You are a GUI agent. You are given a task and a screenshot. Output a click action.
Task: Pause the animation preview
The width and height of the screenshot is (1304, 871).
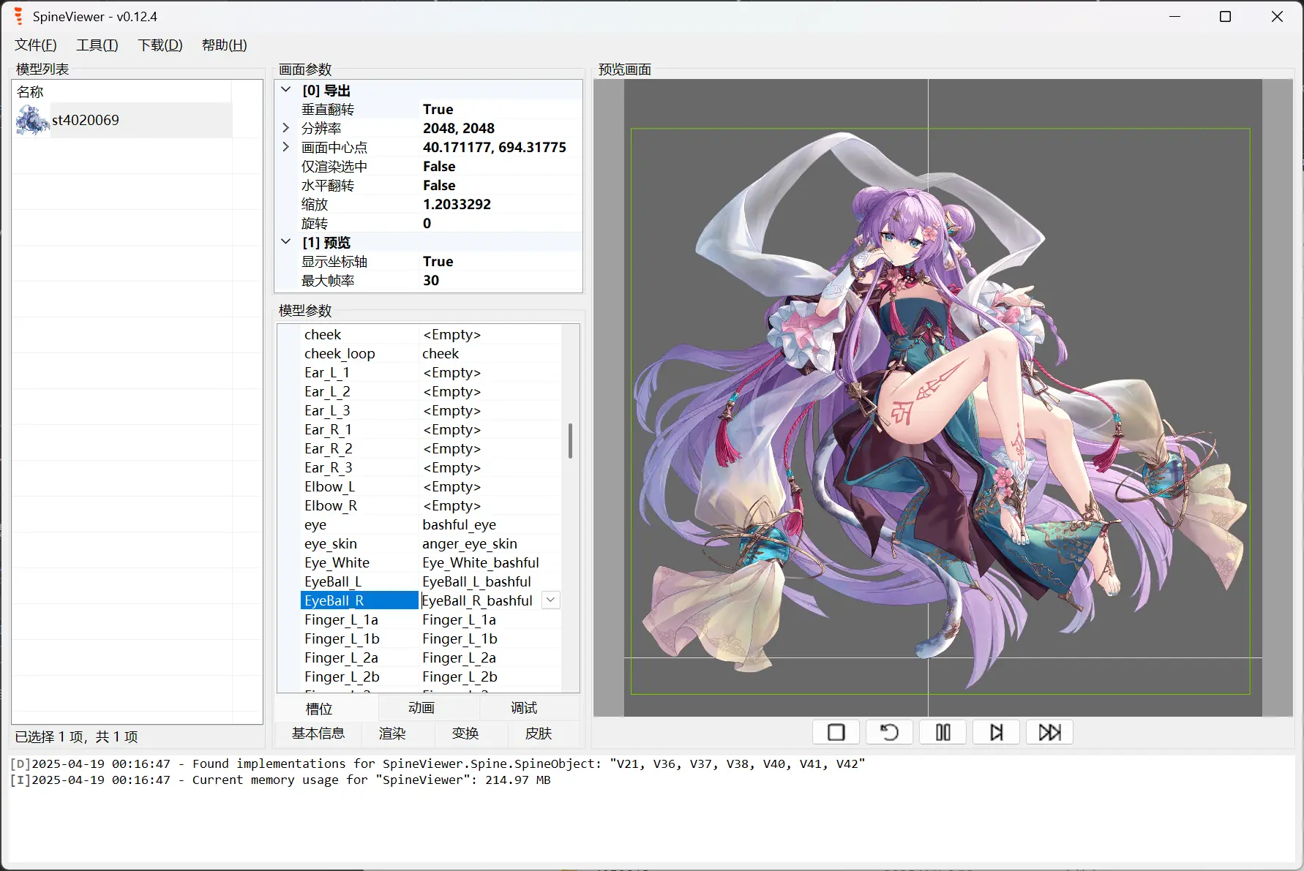click(943, 731)
